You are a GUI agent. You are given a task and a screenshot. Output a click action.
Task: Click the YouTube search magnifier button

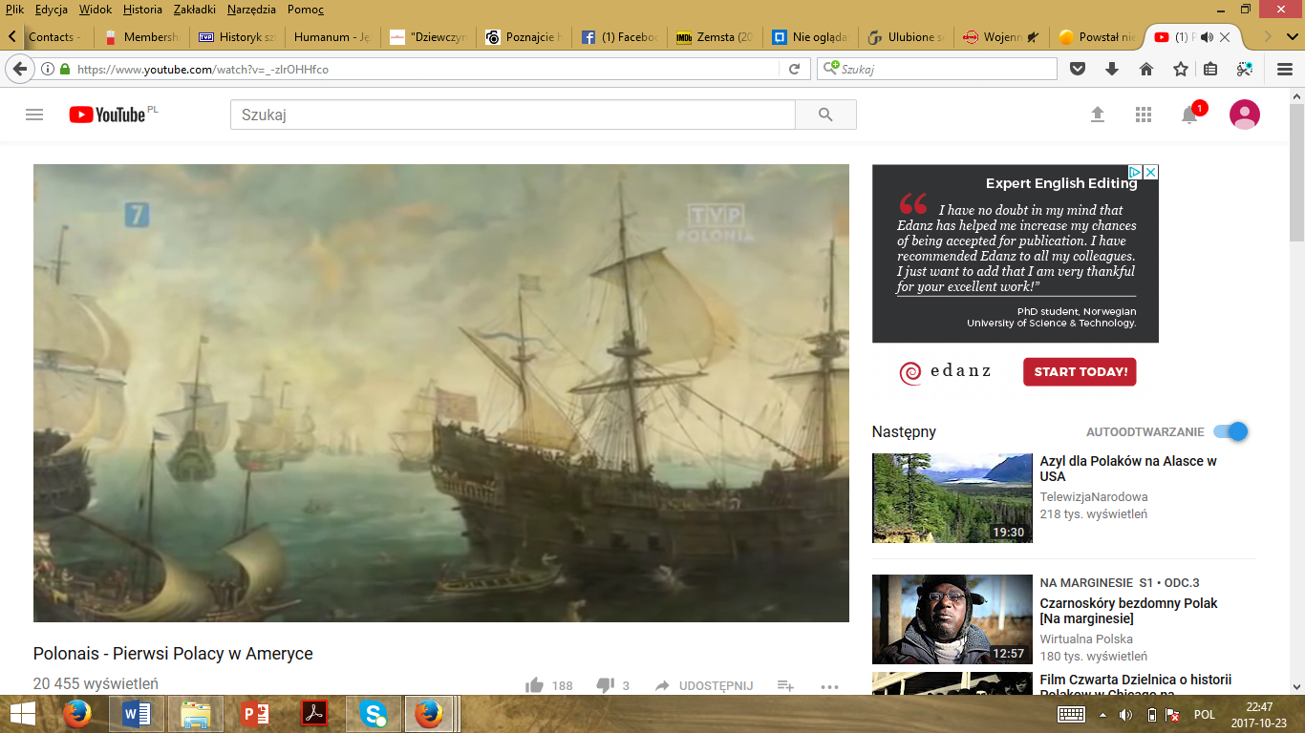pyautogui.click(x=825, y=115)
